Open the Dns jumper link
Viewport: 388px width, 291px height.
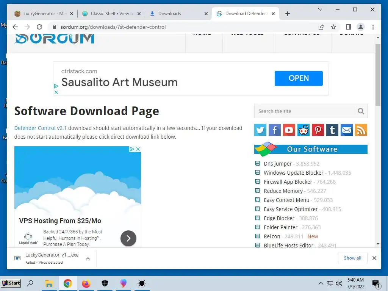278,164
